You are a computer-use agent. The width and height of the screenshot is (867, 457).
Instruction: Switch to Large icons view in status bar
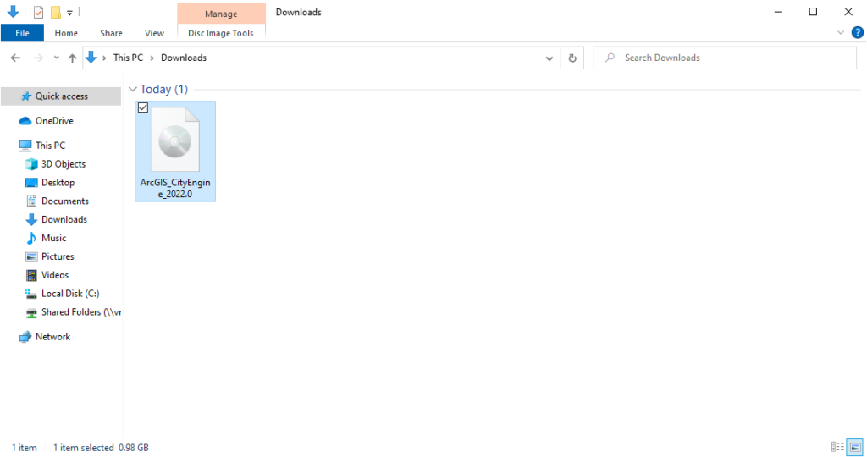[x=855, y=447]
